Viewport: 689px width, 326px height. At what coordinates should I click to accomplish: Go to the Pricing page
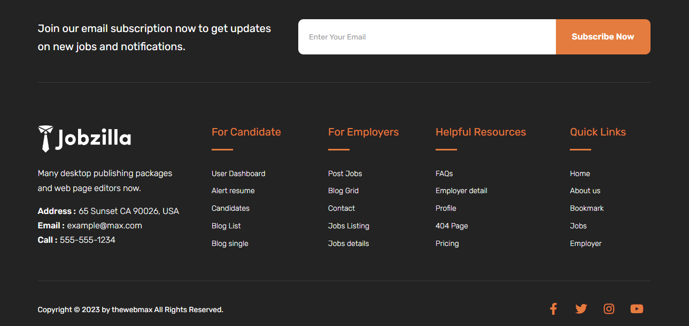click(x=447, y=243)
